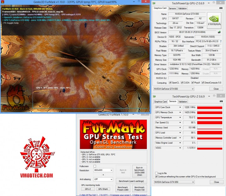Toggle the CUDA checkbox
The width and height of the screenshot is (226, 196).
pyautogui.click(x=182, y=82)
